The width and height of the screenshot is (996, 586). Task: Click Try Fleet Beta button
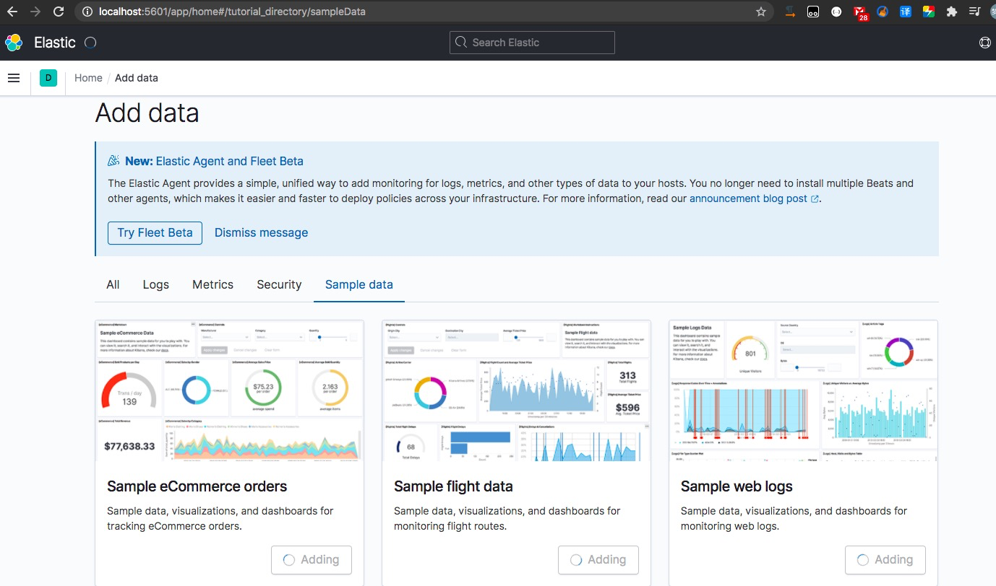(155, 232)
